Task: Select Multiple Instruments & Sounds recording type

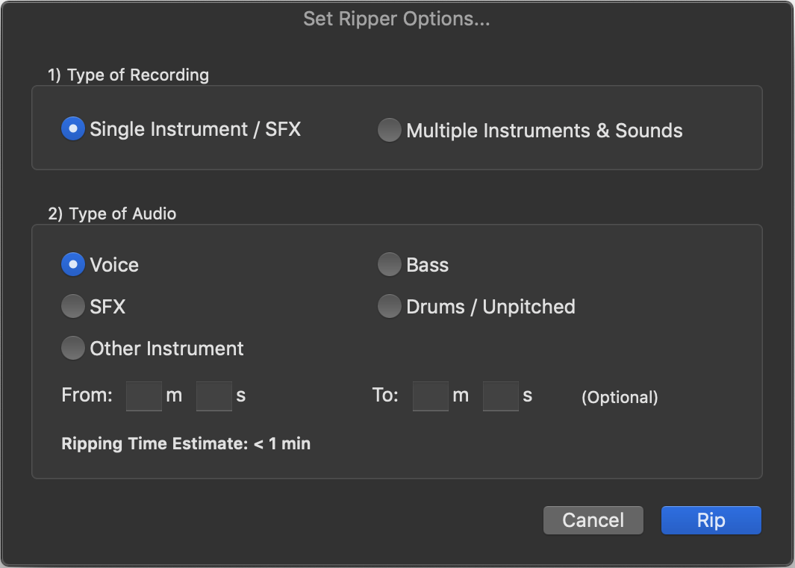Action: pos(389,130)
